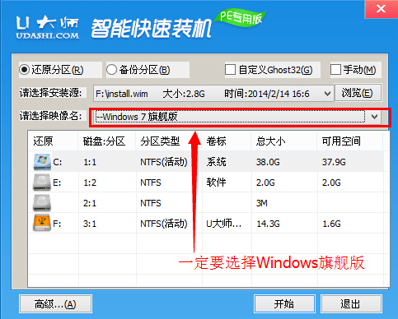Click the disk icon in the 2:1 row
Image resolution: width=398 pixels, height=319 pixels.
click(x=42, y=203)
